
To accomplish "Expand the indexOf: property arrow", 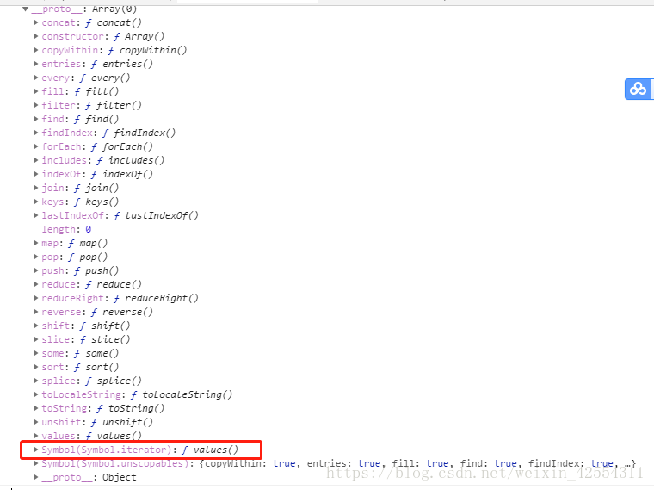I will tap(36, 174).
